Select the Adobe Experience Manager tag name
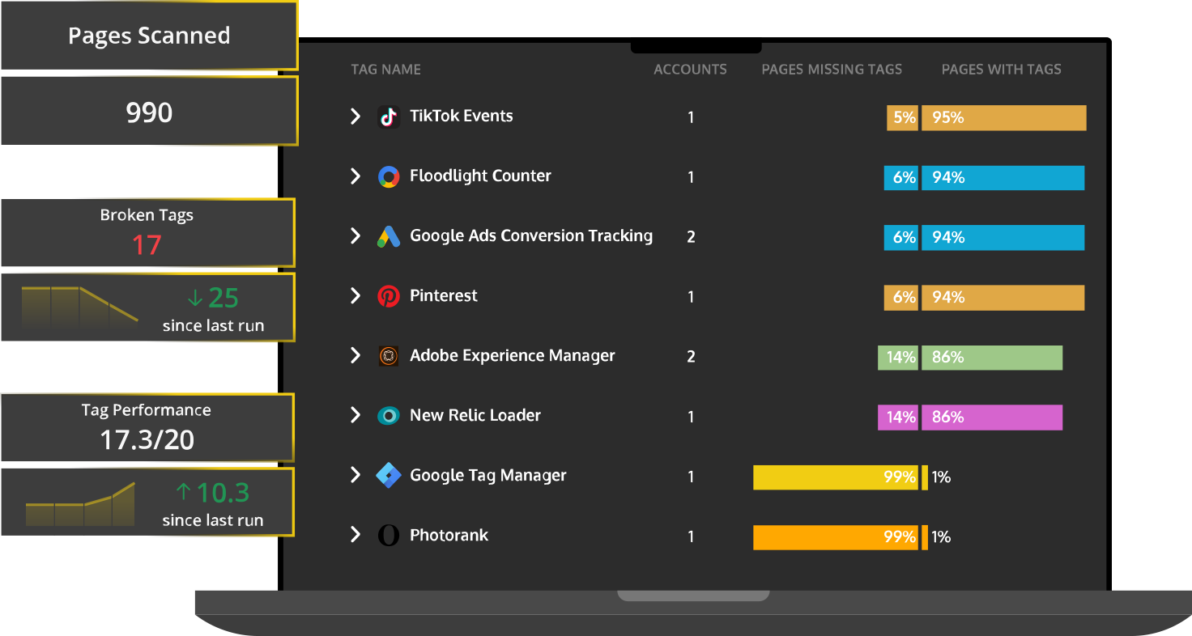Image resolution: width=1192 pixels, height=636 pixels. click(x=513, y=355)
